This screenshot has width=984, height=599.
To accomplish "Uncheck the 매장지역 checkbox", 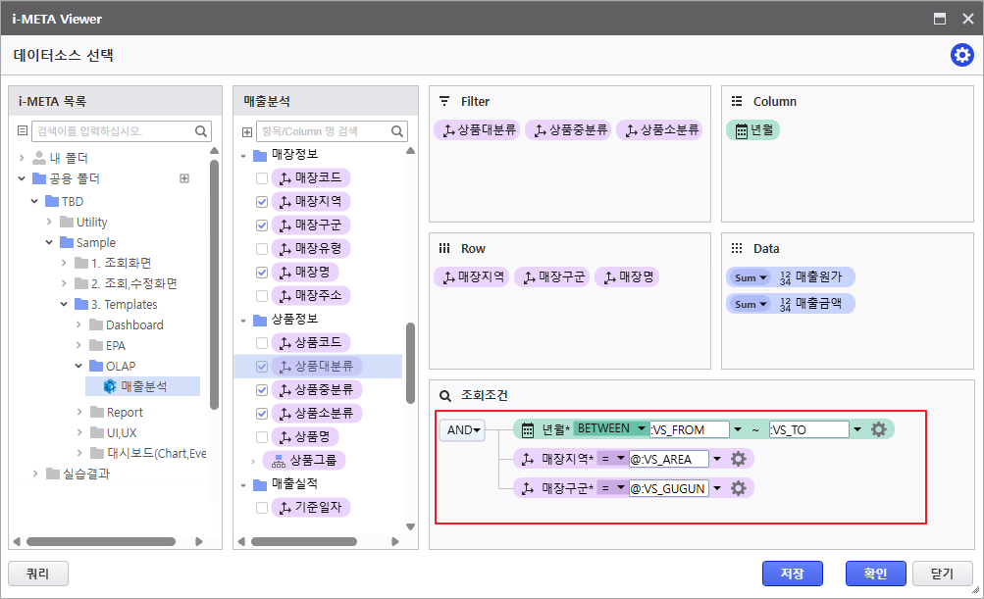I will (x=262, y=202).
